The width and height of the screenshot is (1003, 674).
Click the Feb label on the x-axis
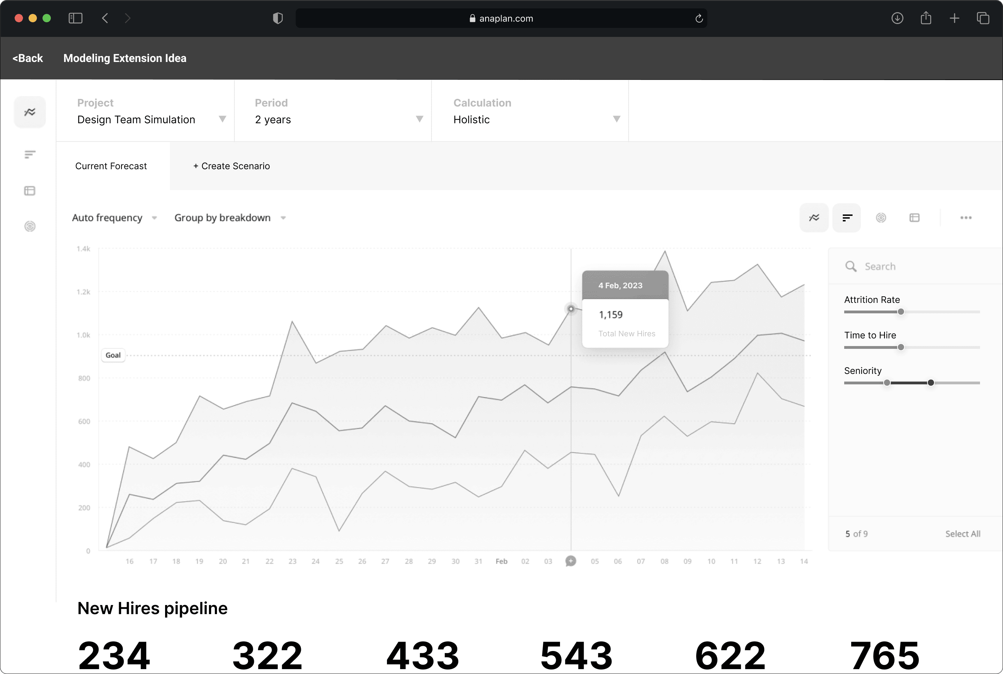click(501, 562)
